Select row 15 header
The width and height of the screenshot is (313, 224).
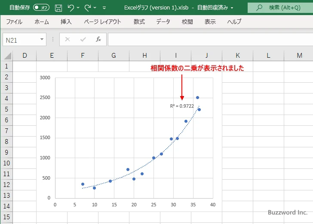click(6, 217)
